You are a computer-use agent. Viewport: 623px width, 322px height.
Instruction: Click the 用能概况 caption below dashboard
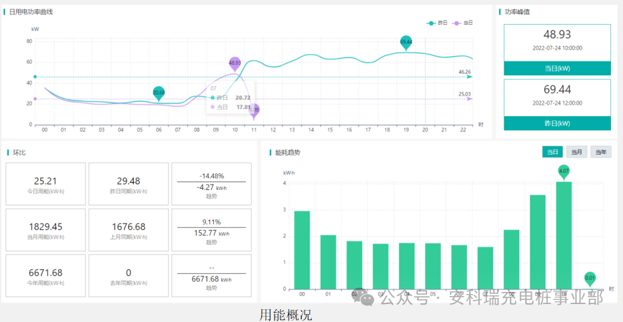(x=286, y=315)
